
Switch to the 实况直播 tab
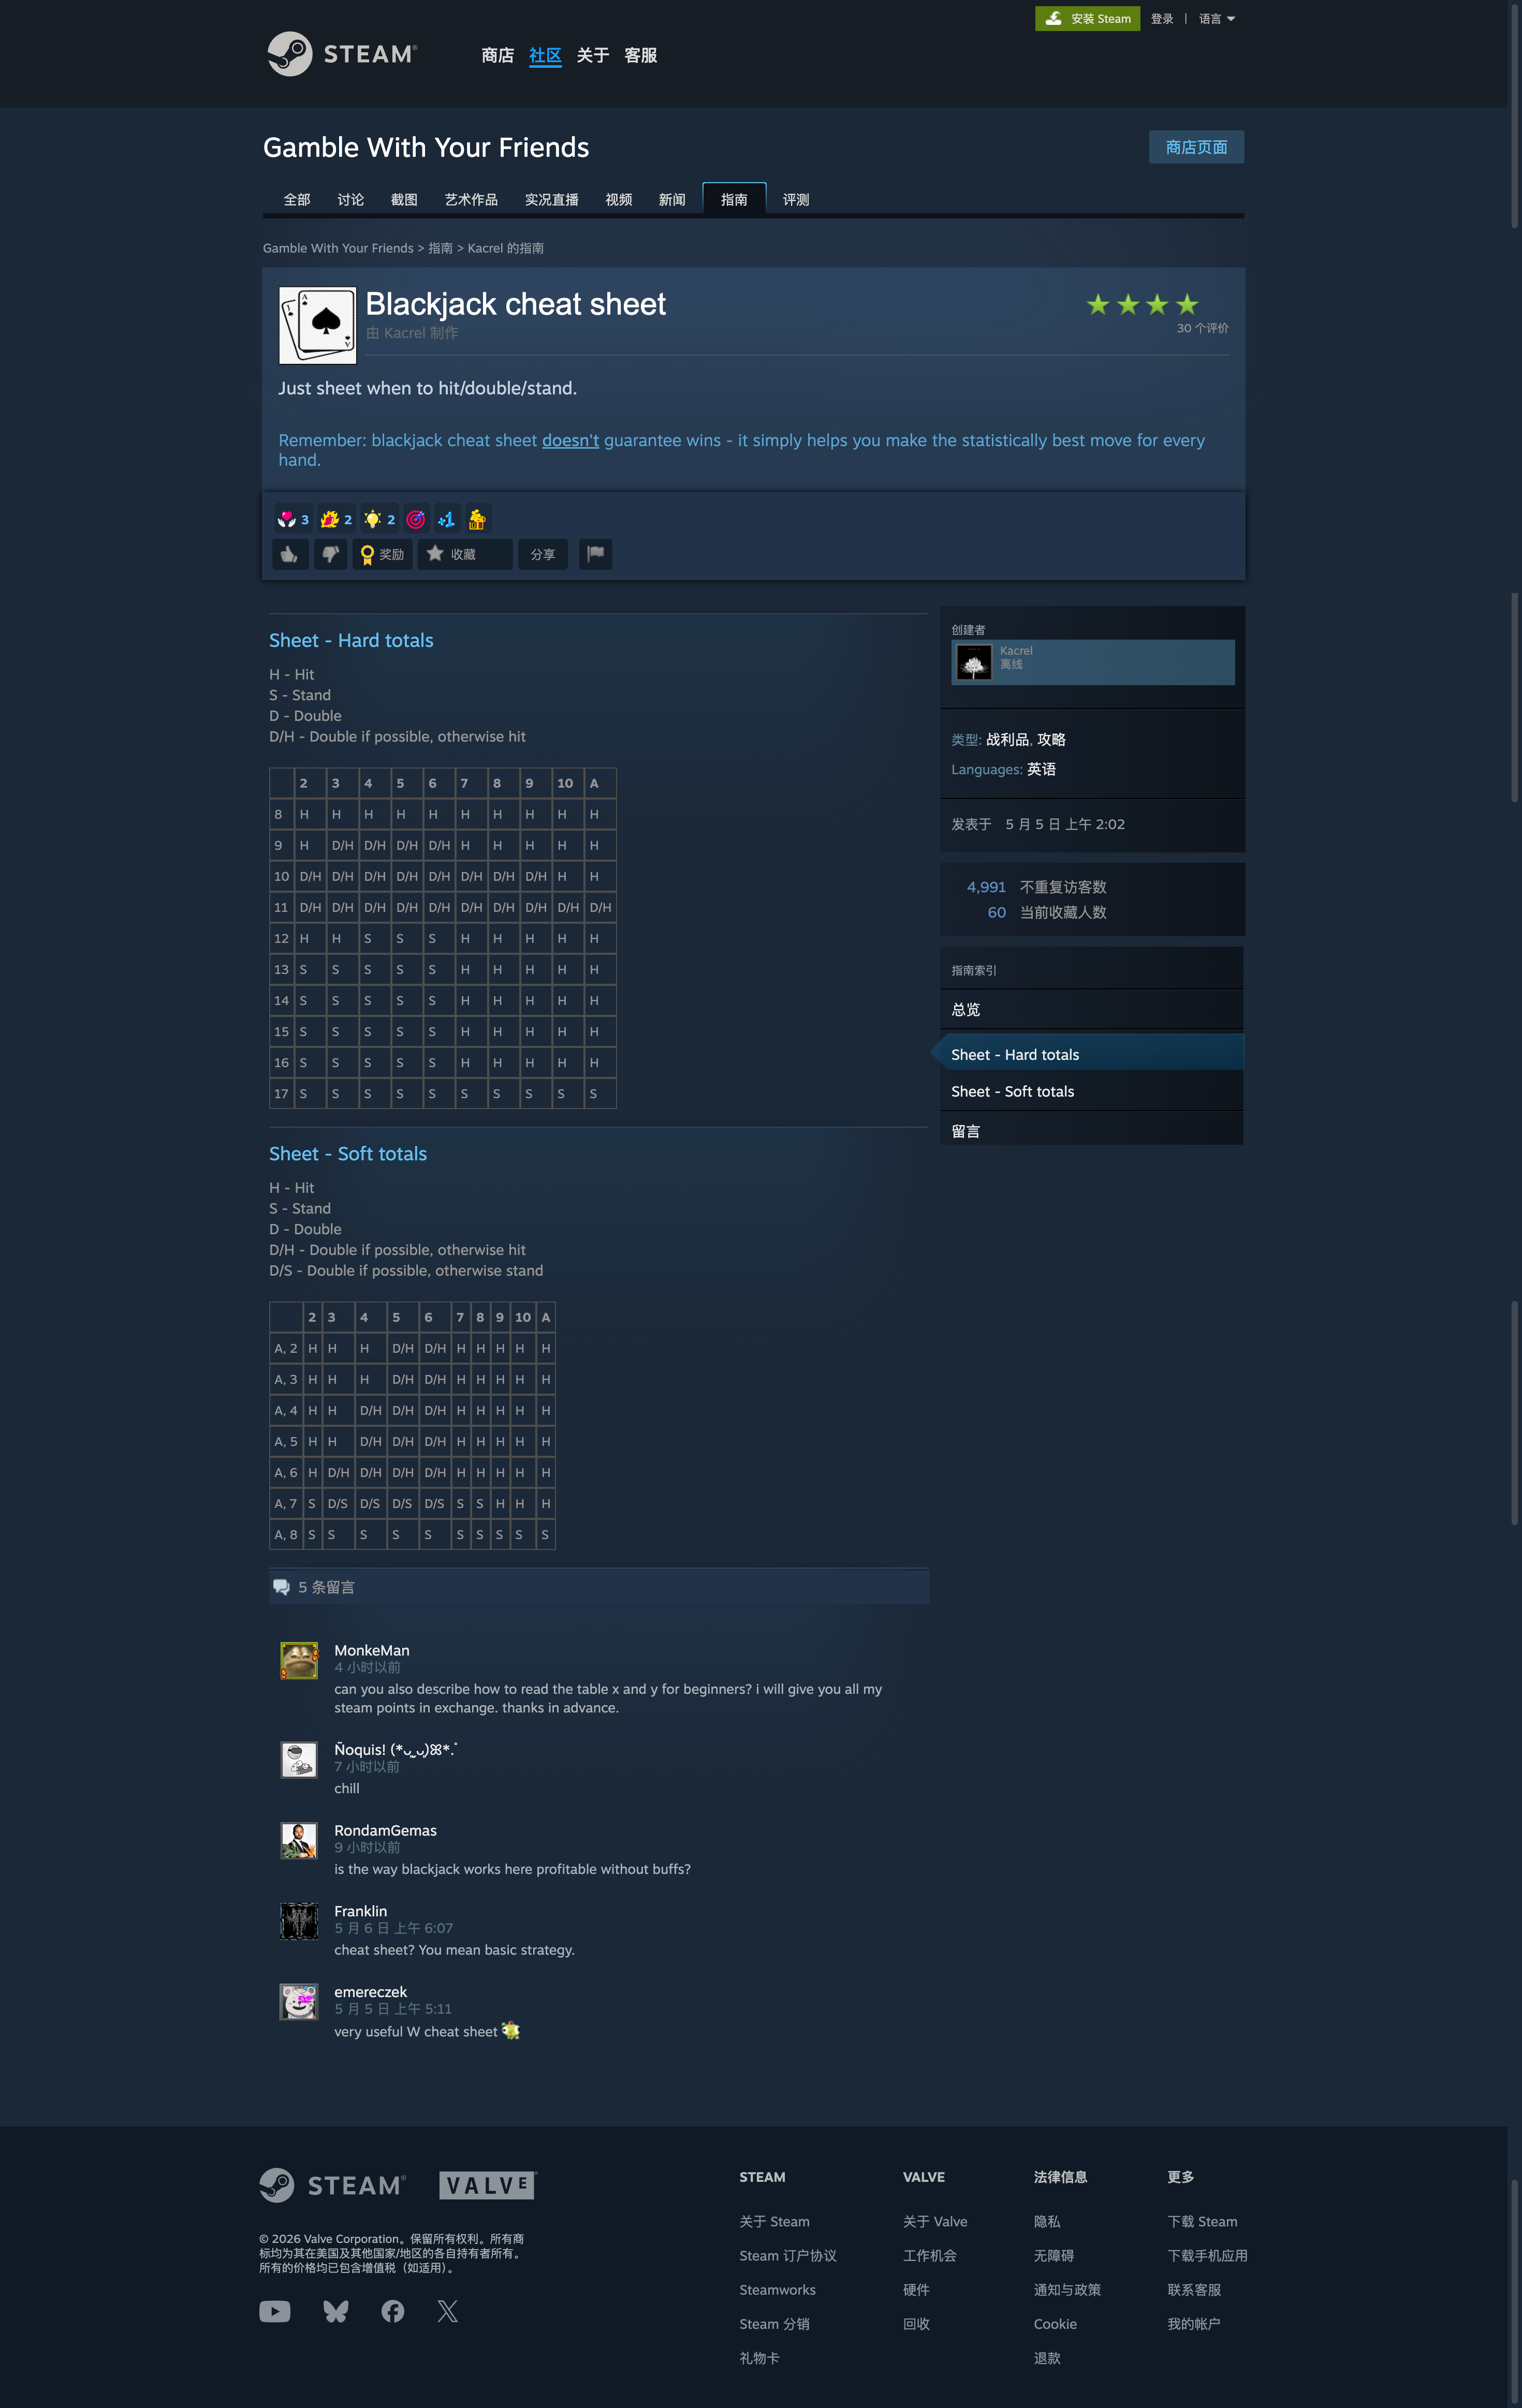click(551, 200)
